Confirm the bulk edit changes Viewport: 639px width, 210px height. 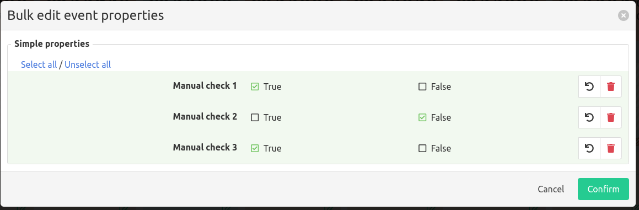[x=603, y=189]
